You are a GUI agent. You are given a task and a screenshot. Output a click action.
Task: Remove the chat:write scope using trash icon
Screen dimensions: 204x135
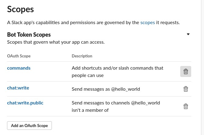tap(186, 89)
